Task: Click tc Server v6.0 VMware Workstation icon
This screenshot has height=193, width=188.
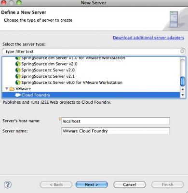Action: coord(18,83)
